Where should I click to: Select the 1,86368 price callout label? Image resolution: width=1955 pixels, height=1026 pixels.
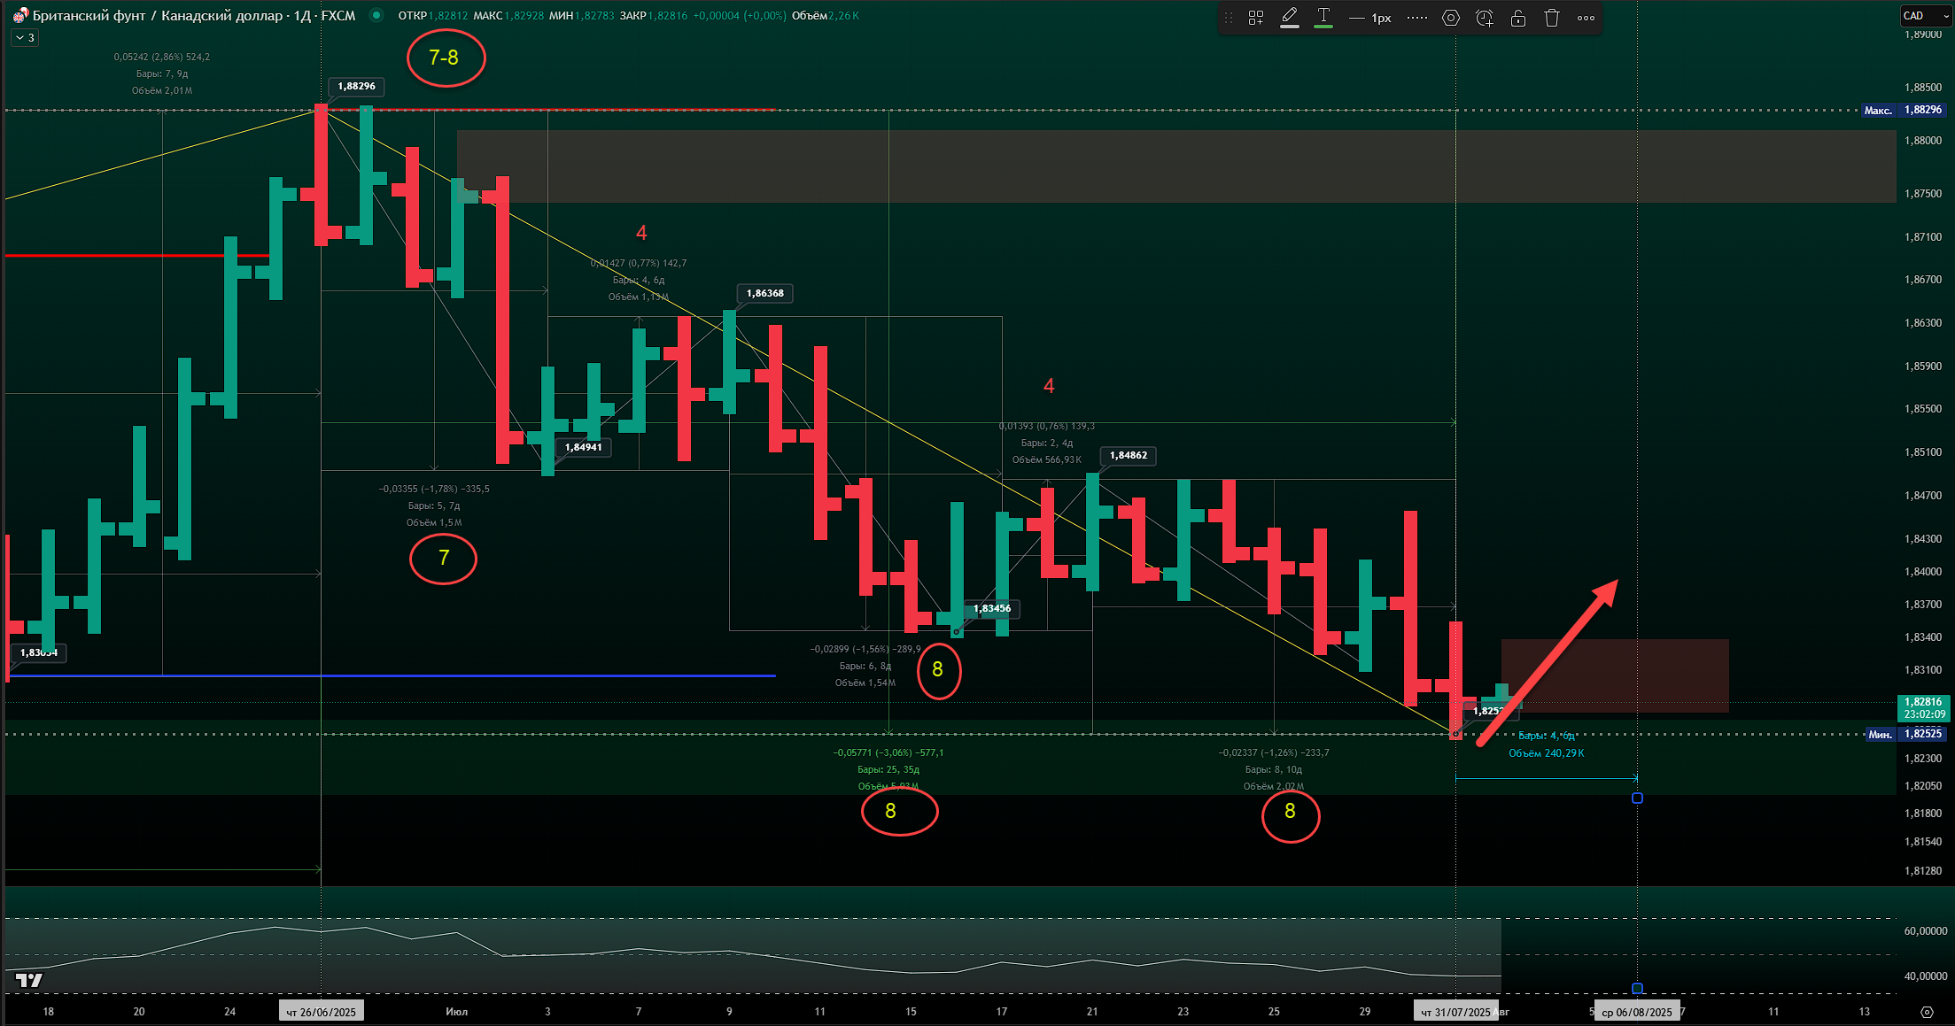(765, 293)
